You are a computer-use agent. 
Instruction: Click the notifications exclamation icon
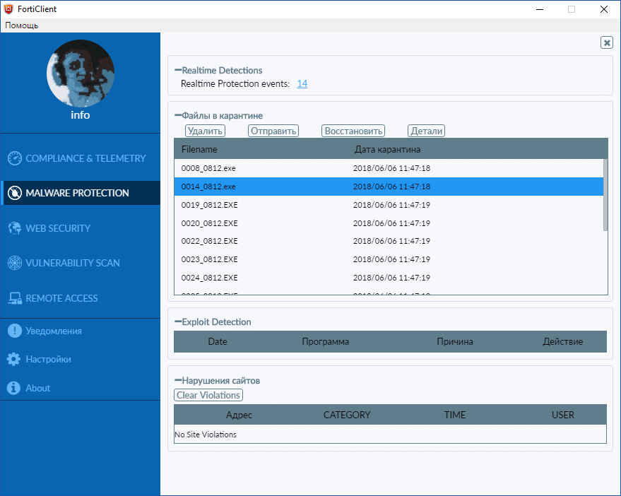15,331
